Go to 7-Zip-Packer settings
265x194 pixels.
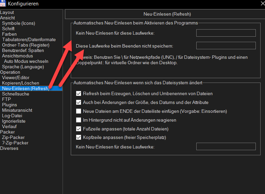[x=15, y=143]
